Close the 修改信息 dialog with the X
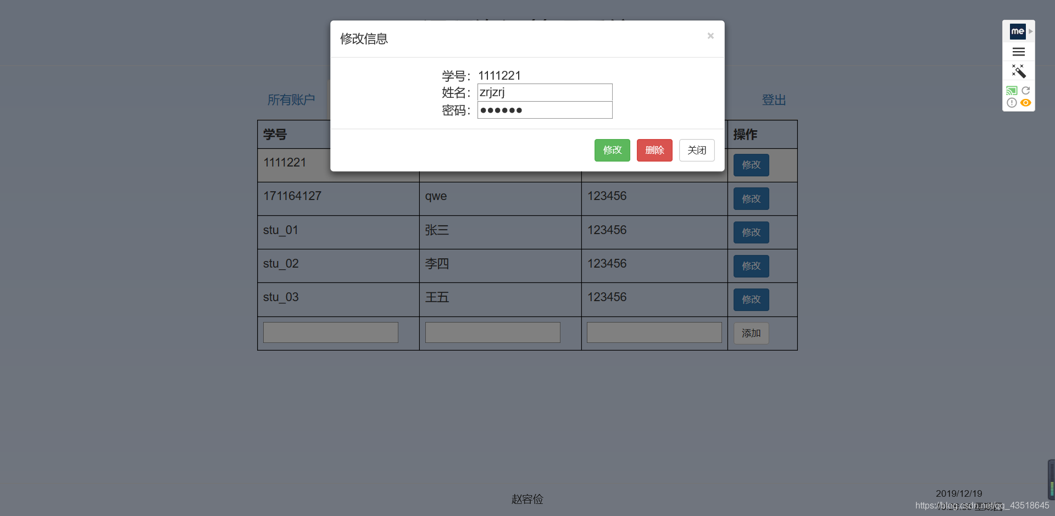 710,36
